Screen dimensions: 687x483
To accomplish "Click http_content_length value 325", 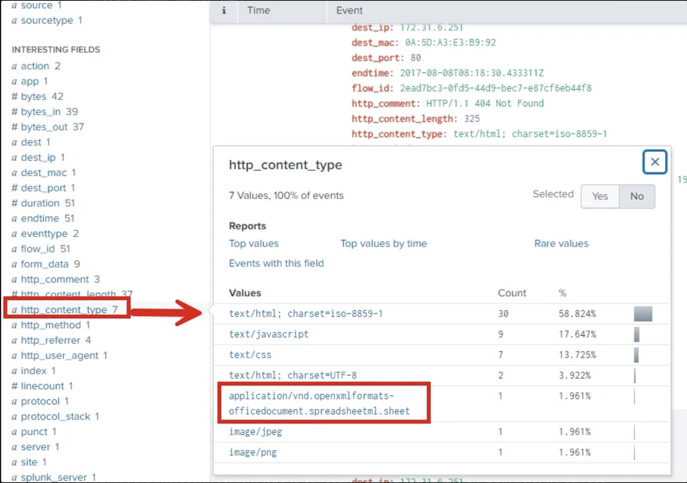I will [471, 118].
